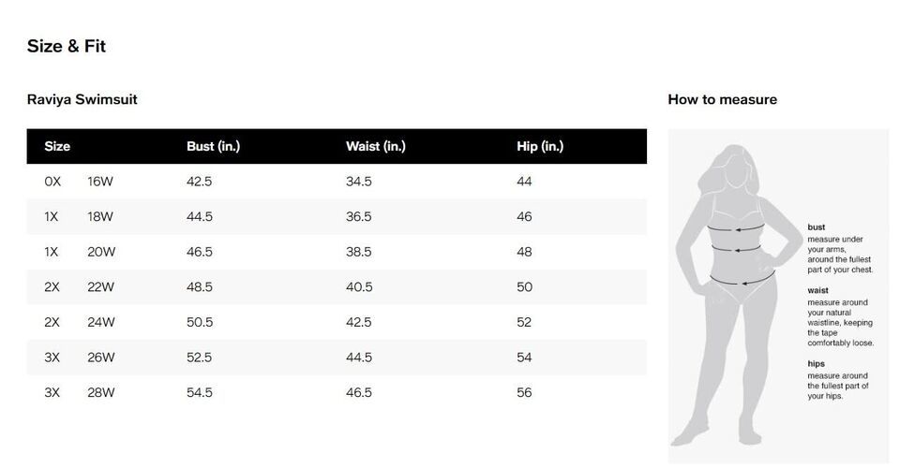Click the Waist (in.) column header
900x468 pixels.
tap(375, 146)
